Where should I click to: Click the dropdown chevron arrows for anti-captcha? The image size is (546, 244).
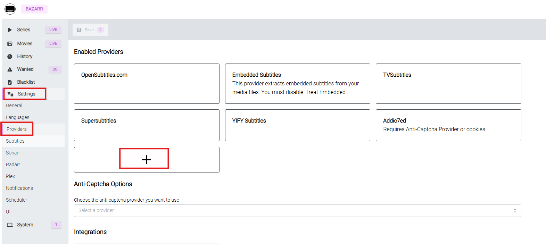515,211
